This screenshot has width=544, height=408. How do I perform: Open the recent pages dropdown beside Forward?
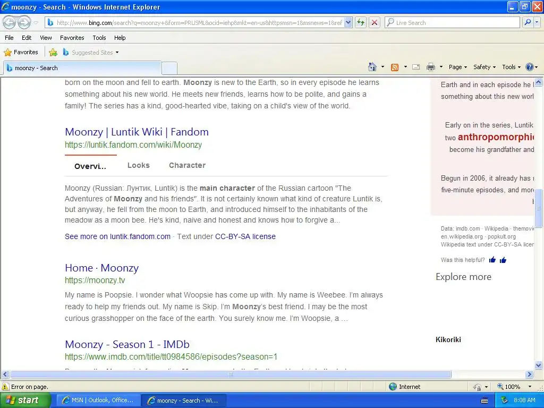(36, 23)
